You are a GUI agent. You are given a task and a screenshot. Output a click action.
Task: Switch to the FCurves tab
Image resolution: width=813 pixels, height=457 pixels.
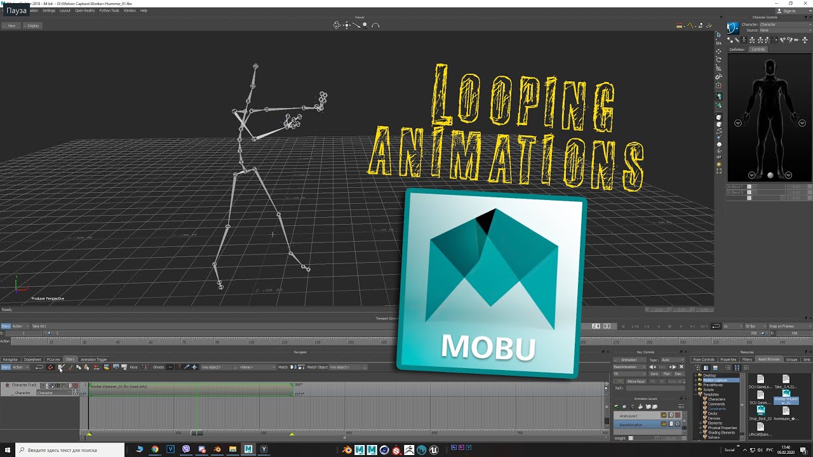[53, 359]
